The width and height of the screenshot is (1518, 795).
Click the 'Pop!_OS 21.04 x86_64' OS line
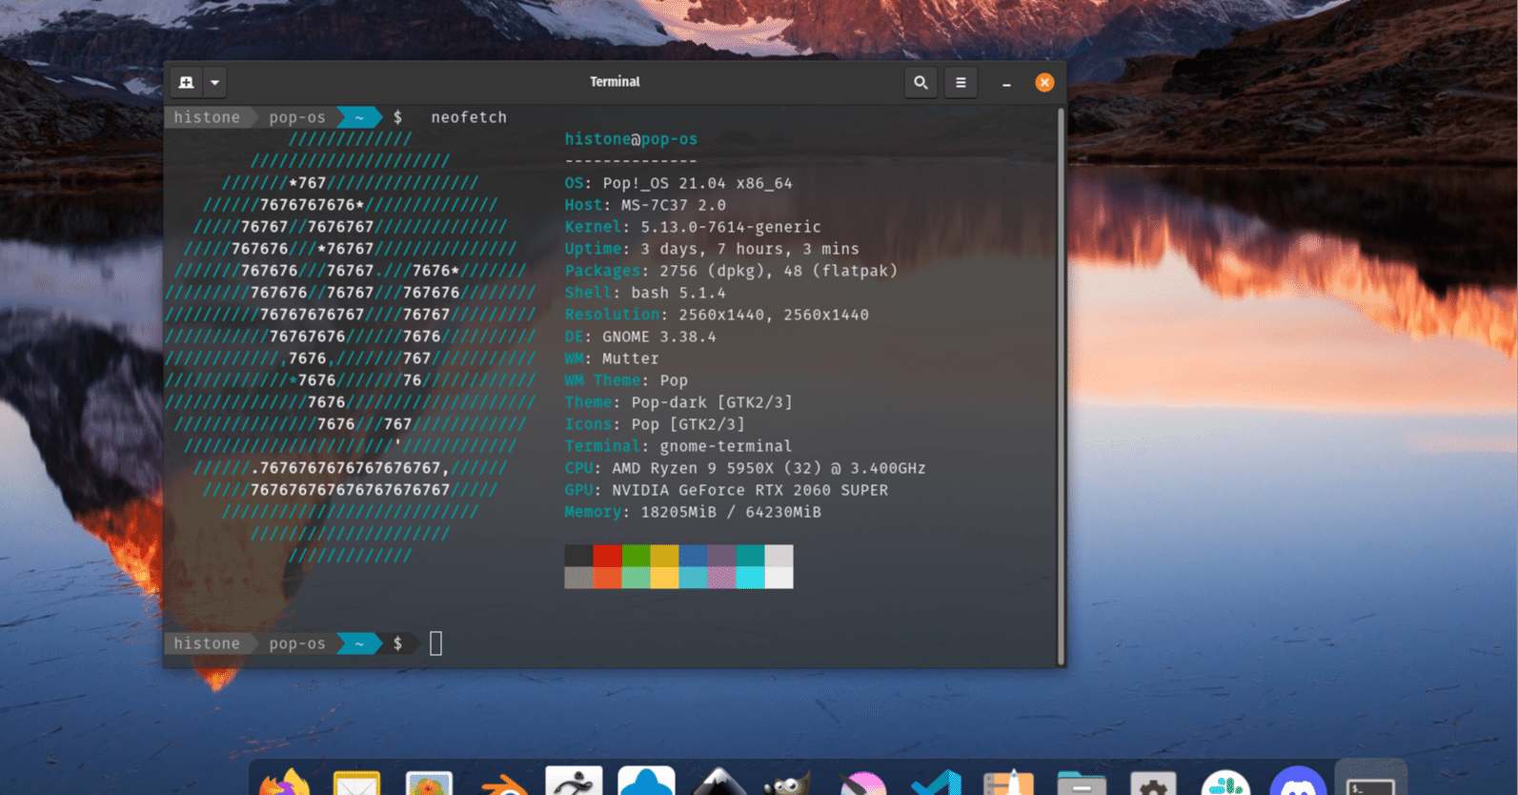[x=678, y=183]
